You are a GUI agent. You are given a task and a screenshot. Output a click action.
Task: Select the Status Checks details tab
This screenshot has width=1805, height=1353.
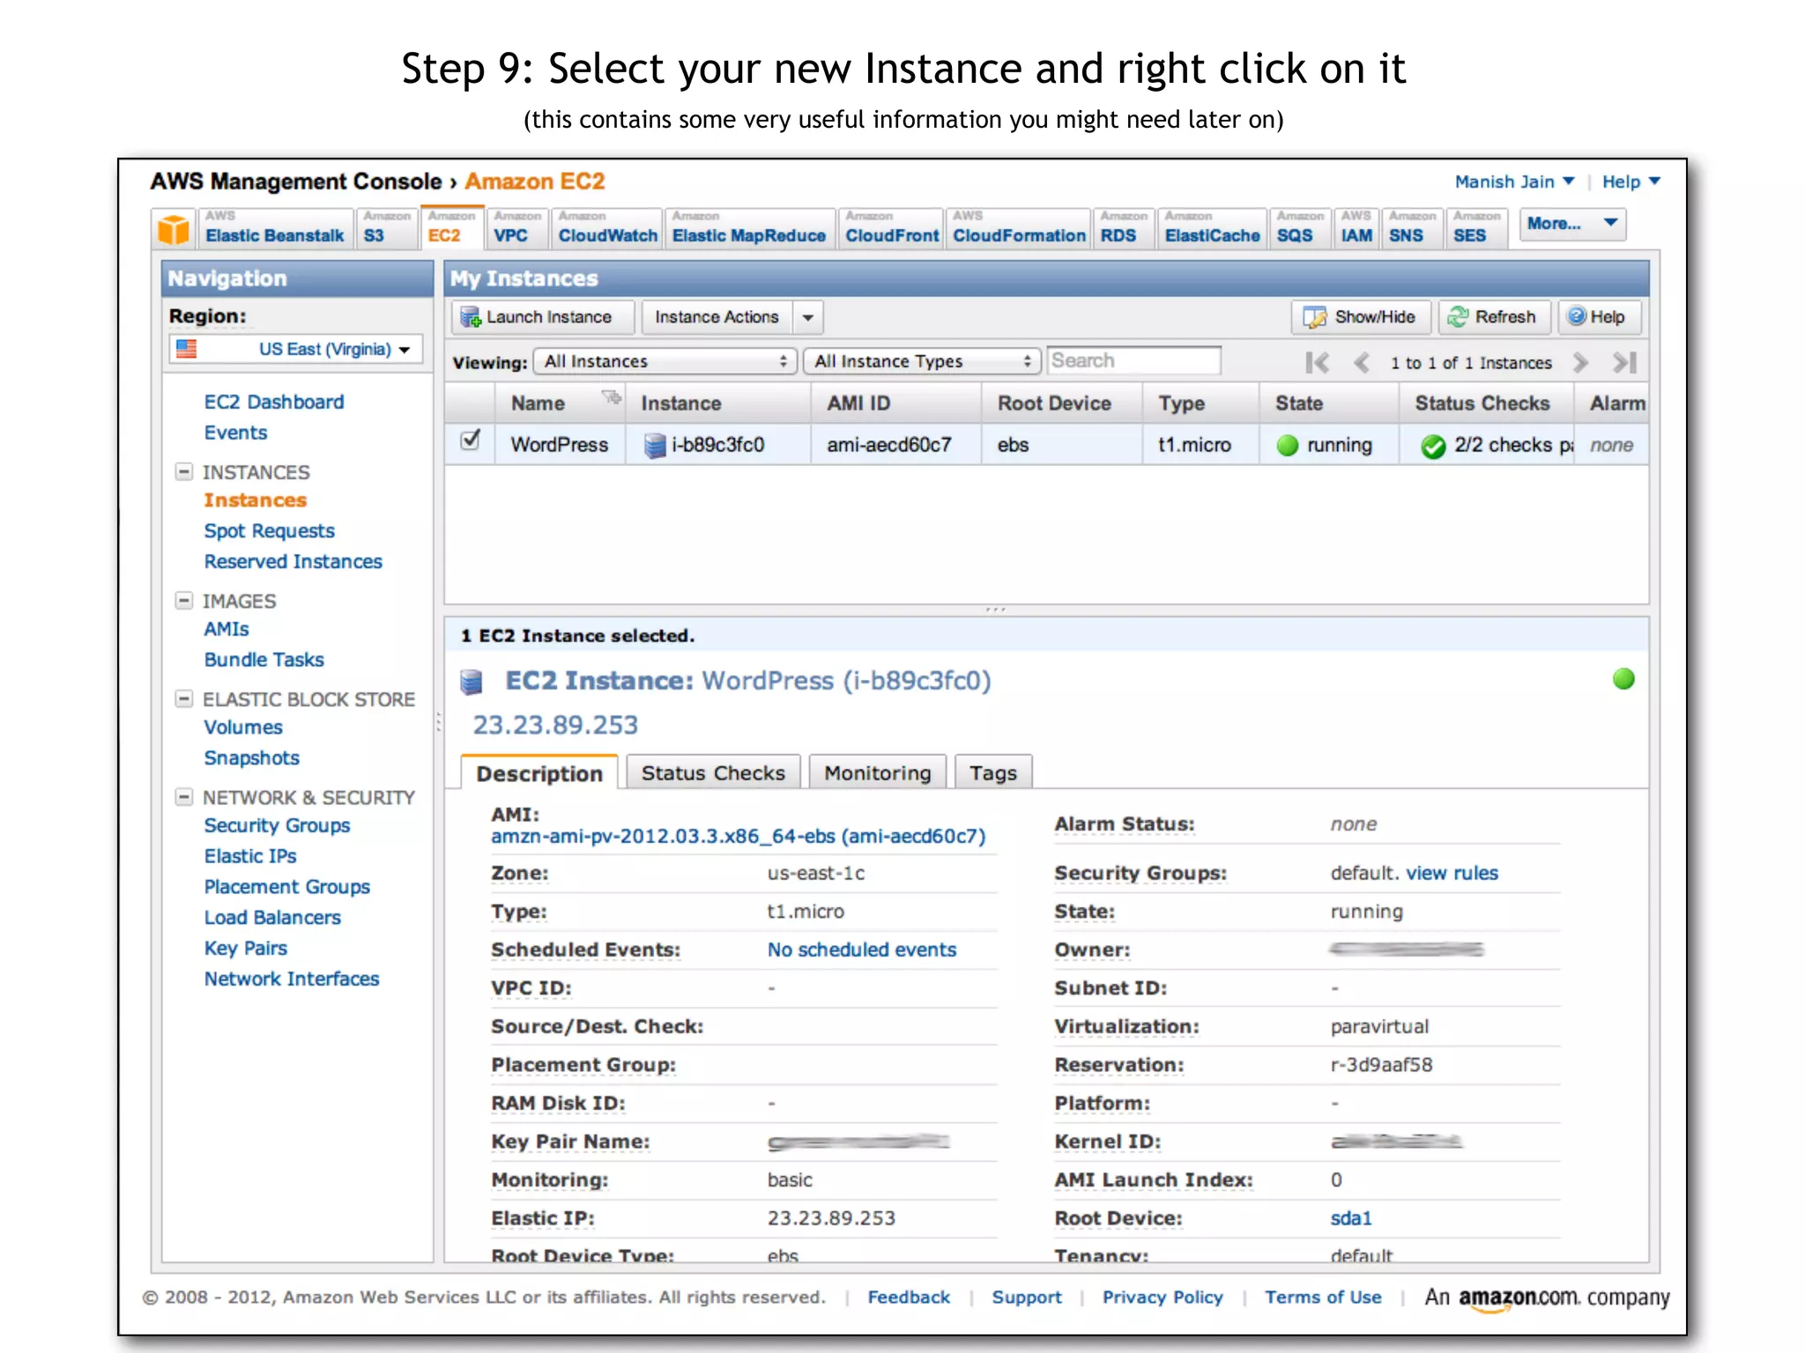(x=713, y=773)
